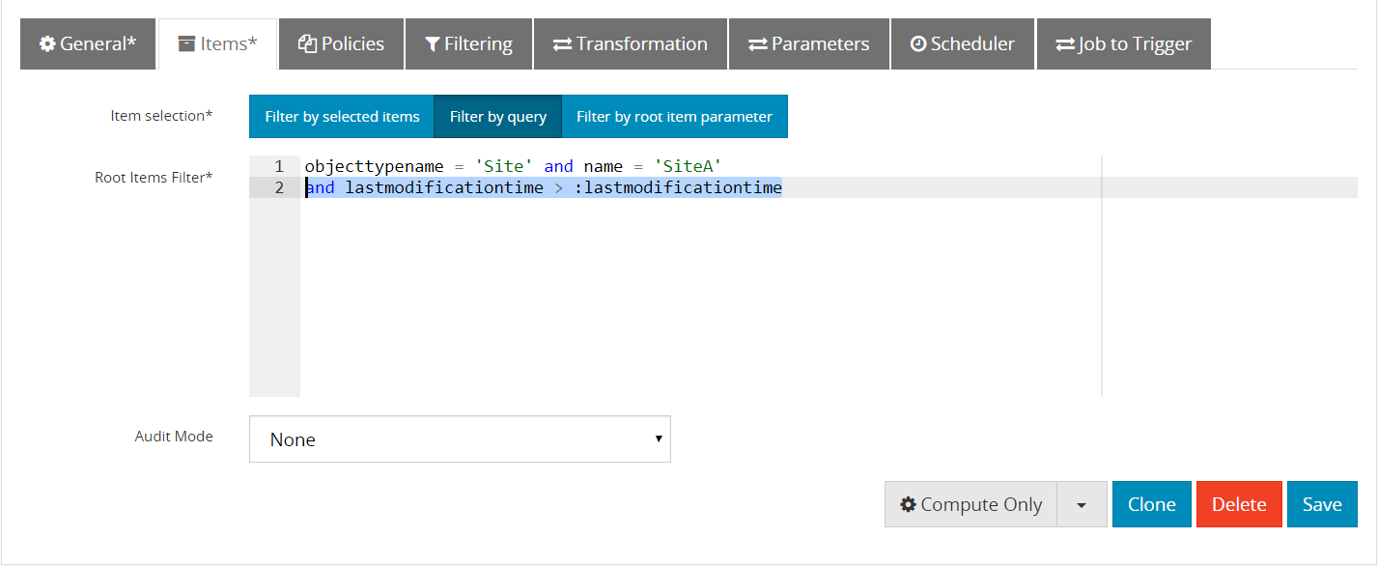1378x566 pixels.
Task: Choose Filter by root item parameter
Action: click(x=674, y=117)
